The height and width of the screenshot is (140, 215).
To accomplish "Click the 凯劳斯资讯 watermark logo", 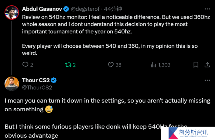I will point(188,133).
